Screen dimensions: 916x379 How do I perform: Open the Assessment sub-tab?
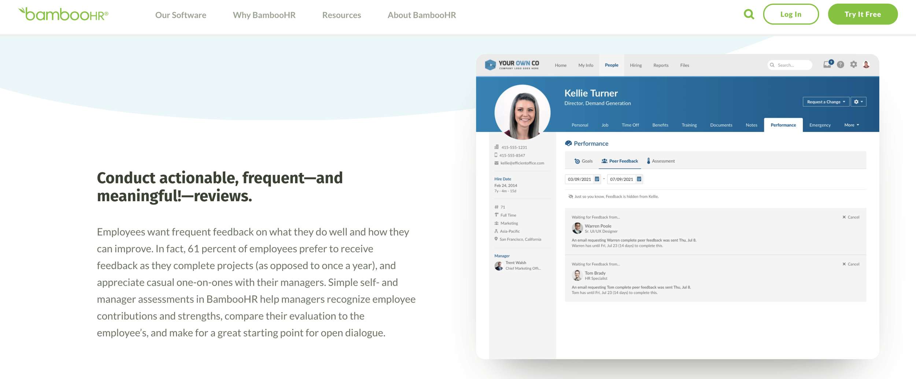click(661, 161)
